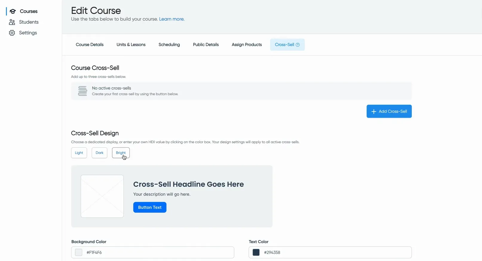Open the Course Details tab

click(90, 45)
